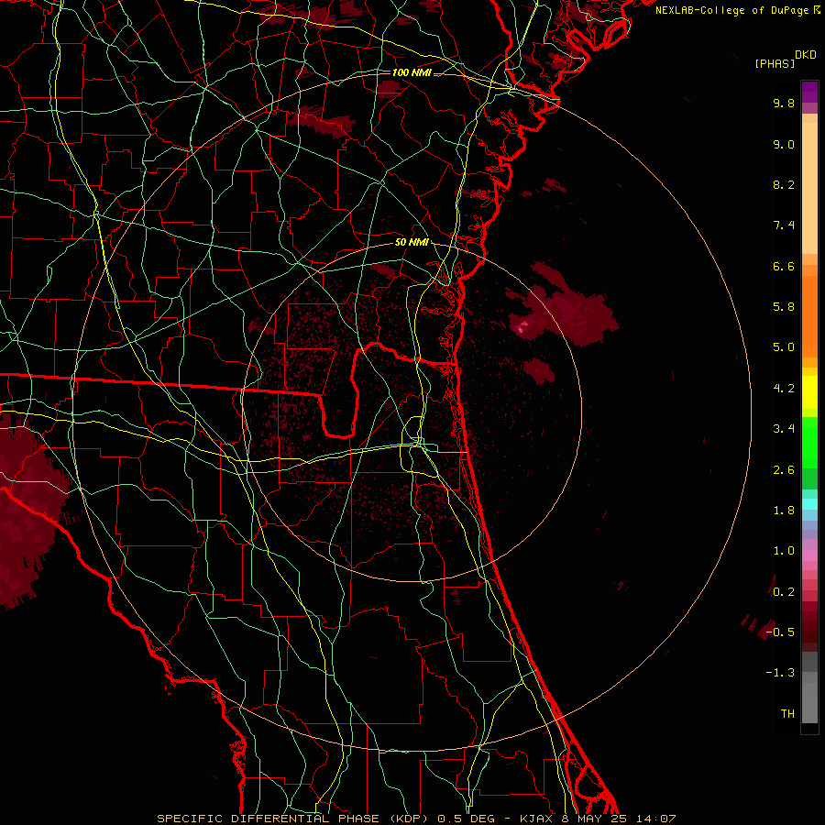Click the 1.8 color scale value

coord(784,511)
